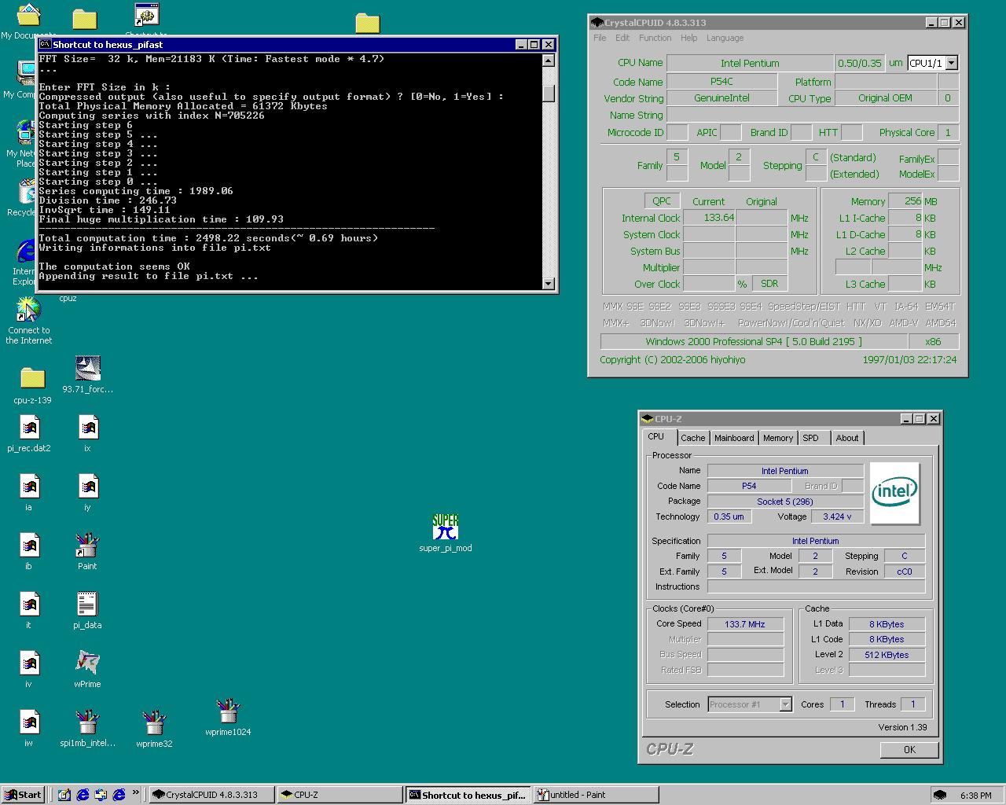Click the Start button
This screenshot has height=805, width=1006.
[x=23, y=795]
